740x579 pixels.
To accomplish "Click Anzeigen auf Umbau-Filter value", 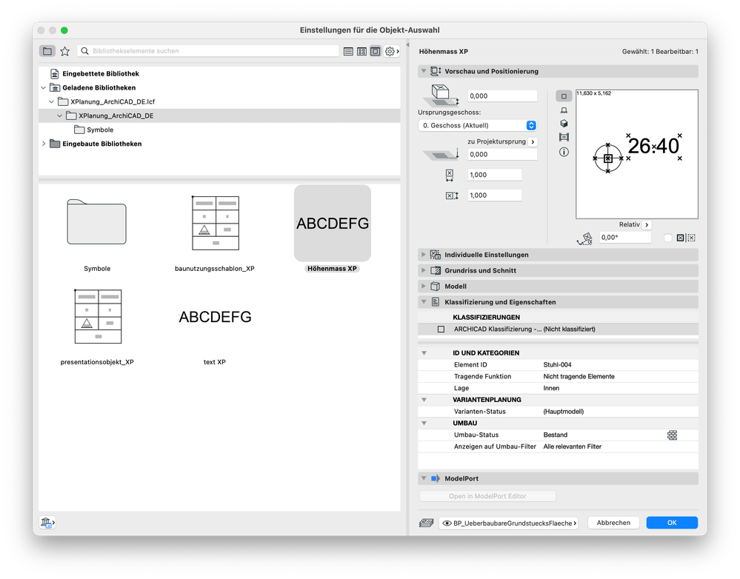I will click(572, 446).
